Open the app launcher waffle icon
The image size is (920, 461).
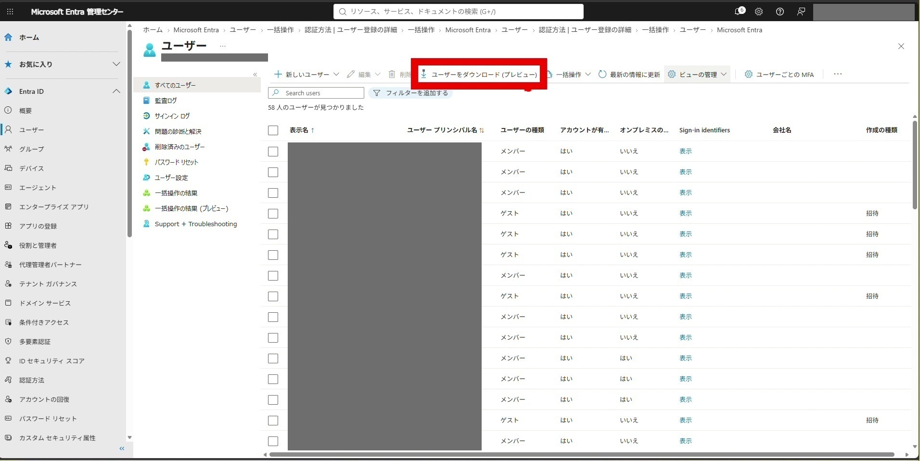tap(10, 12)
